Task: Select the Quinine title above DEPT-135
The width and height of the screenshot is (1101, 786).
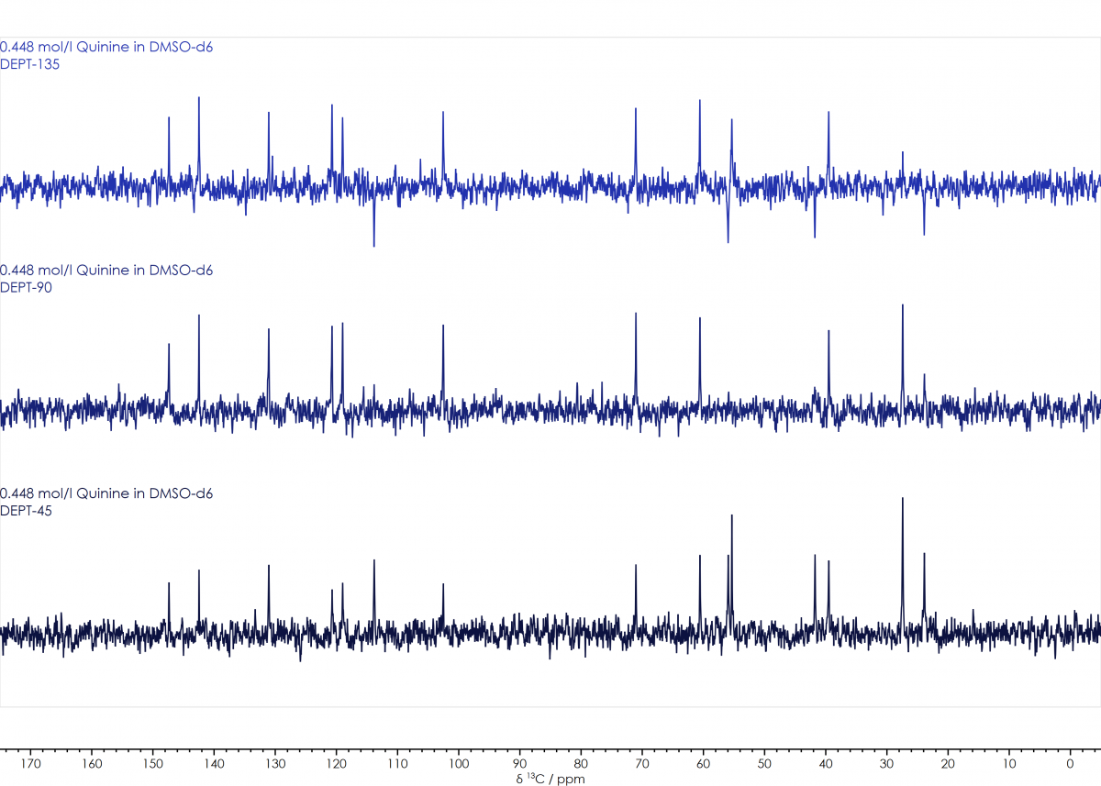Action: [106, 47]
